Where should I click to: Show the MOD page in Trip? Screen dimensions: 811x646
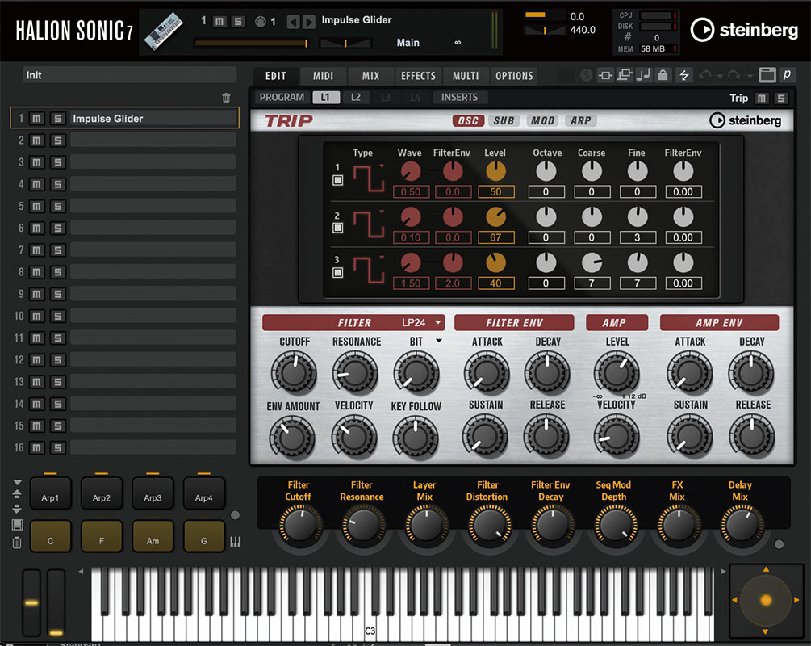(542, 120)
